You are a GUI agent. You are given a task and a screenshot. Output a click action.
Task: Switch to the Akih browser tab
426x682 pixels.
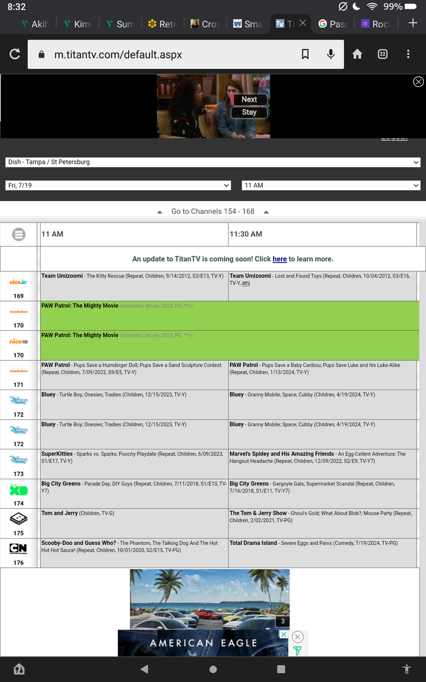(x=34, y=24)
